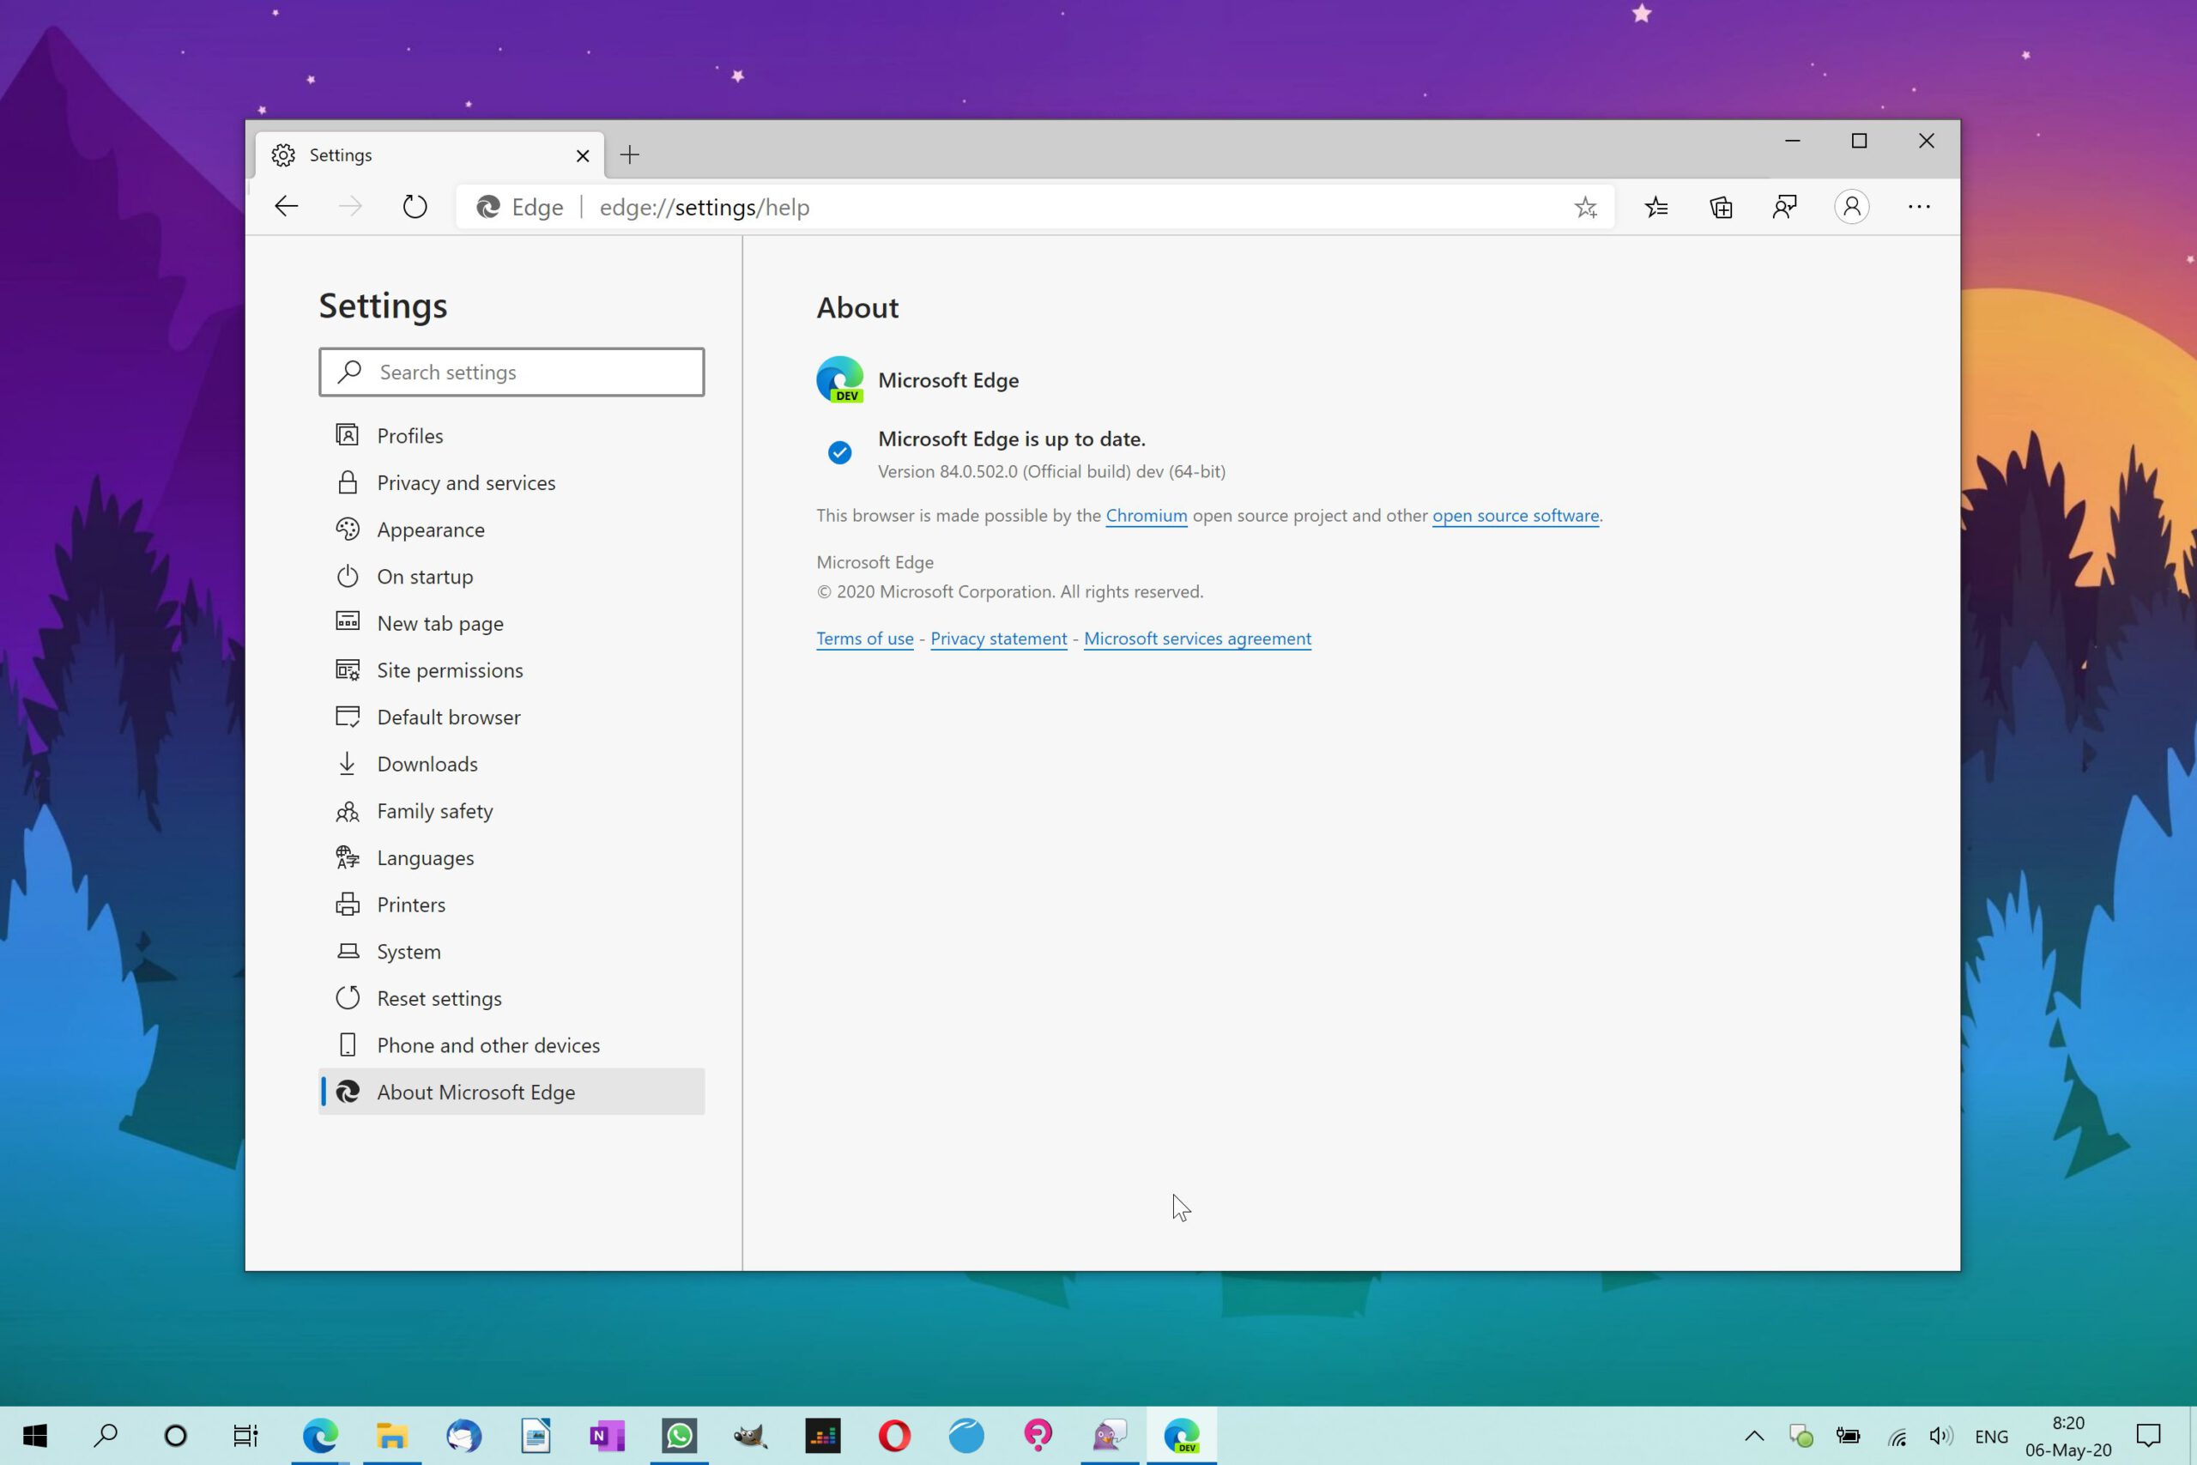Screen dimensions: 2197x1465
Task: Click the up to date checkmark icon
Action: (840, 452)
